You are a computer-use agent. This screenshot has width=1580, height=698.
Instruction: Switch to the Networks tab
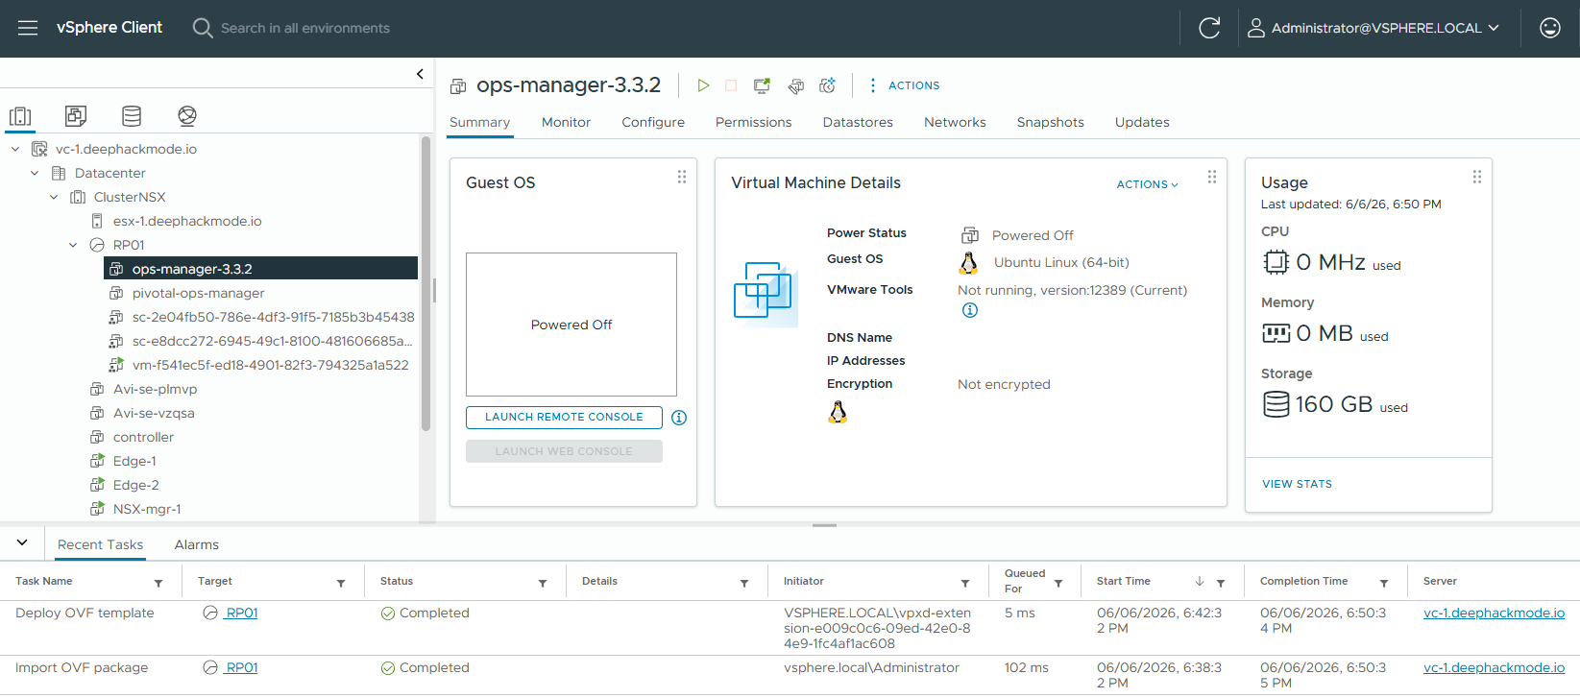955,122
